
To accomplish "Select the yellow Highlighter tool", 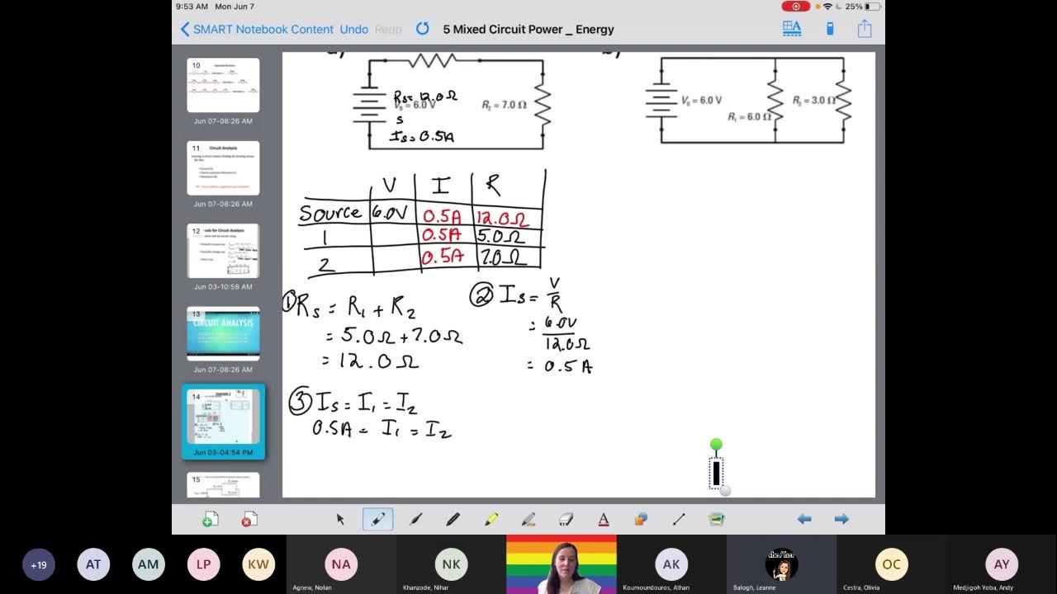I will point(491,519).
